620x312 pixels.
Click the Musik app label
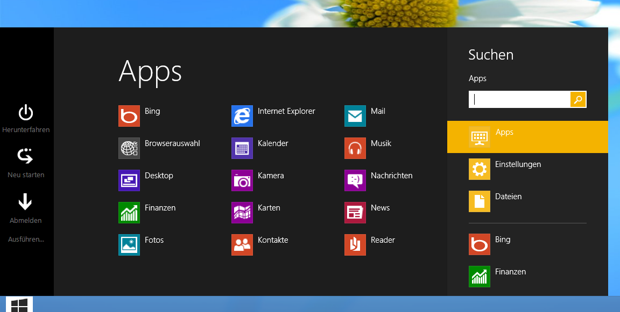point(381,143)
